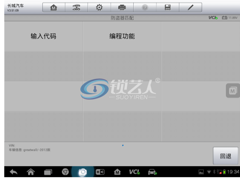Open recent apps in navigation bar

click(48, 172)
